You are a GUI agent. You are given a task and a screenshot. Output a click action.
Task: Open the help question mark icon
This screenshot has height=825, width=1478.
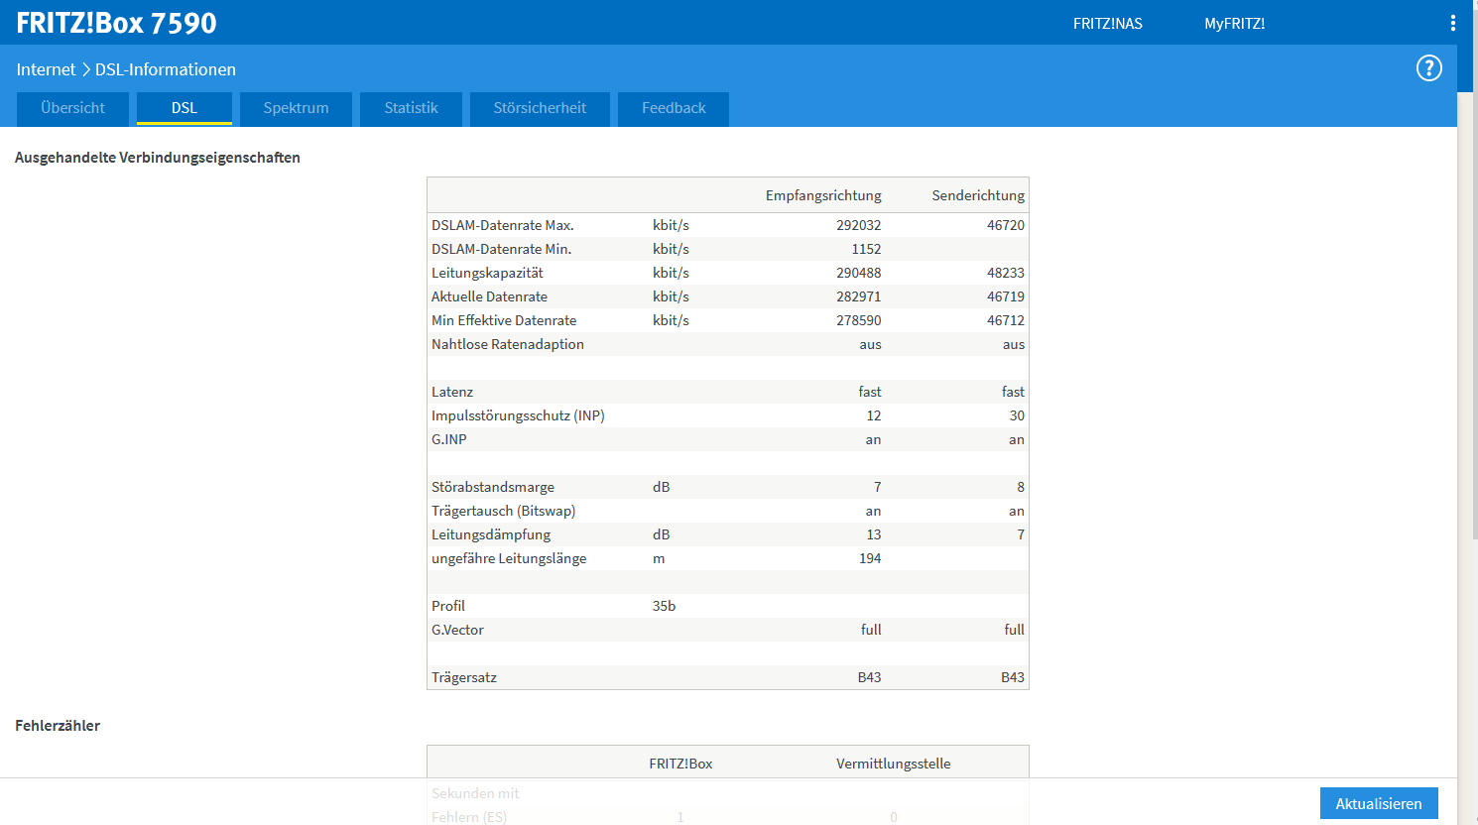(1428, 68)
